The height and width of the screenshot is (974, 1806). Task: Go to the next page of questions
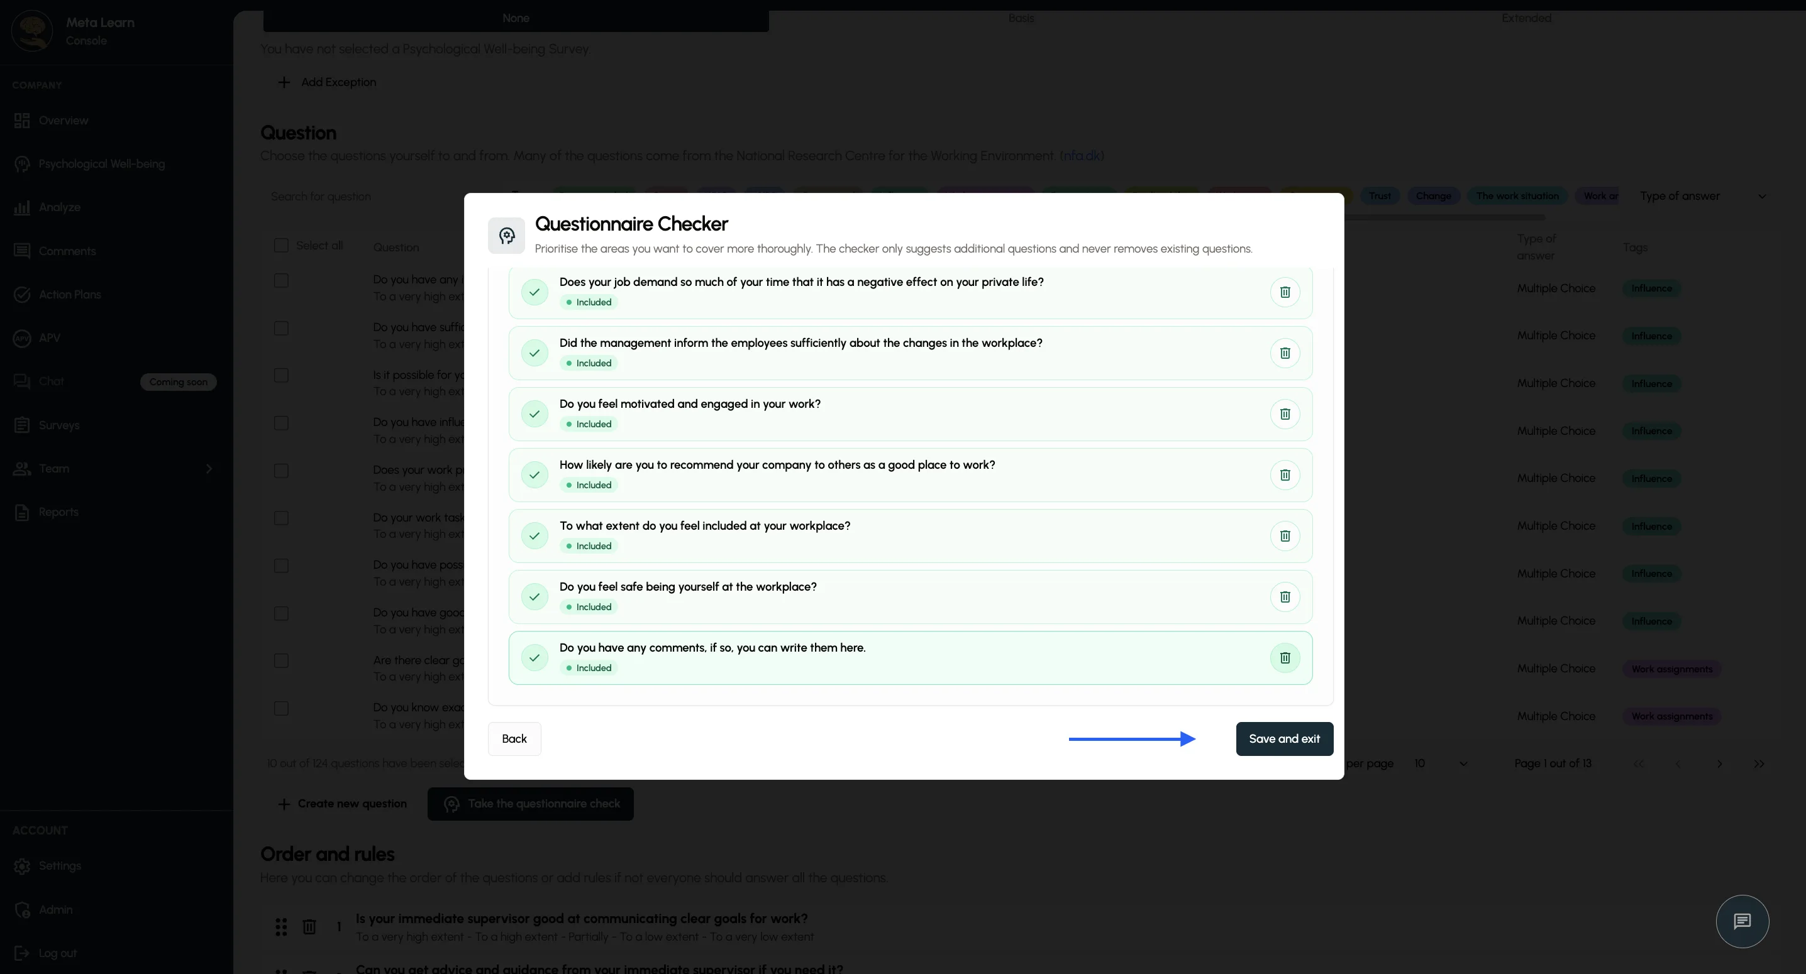click(x=1719, y=763)
